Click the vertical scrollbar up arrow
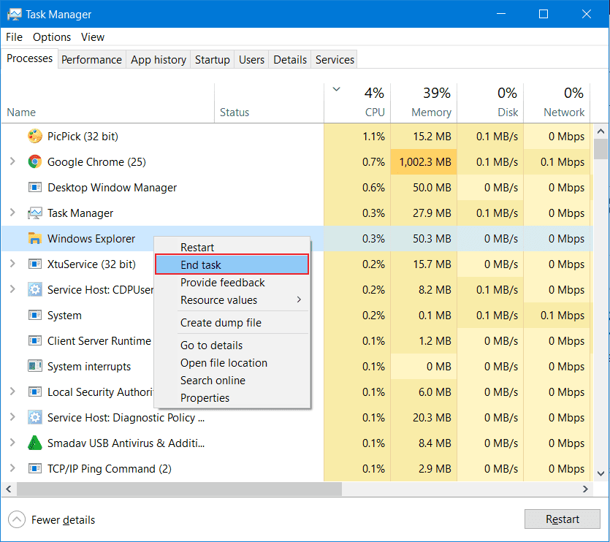 (601, 131)
